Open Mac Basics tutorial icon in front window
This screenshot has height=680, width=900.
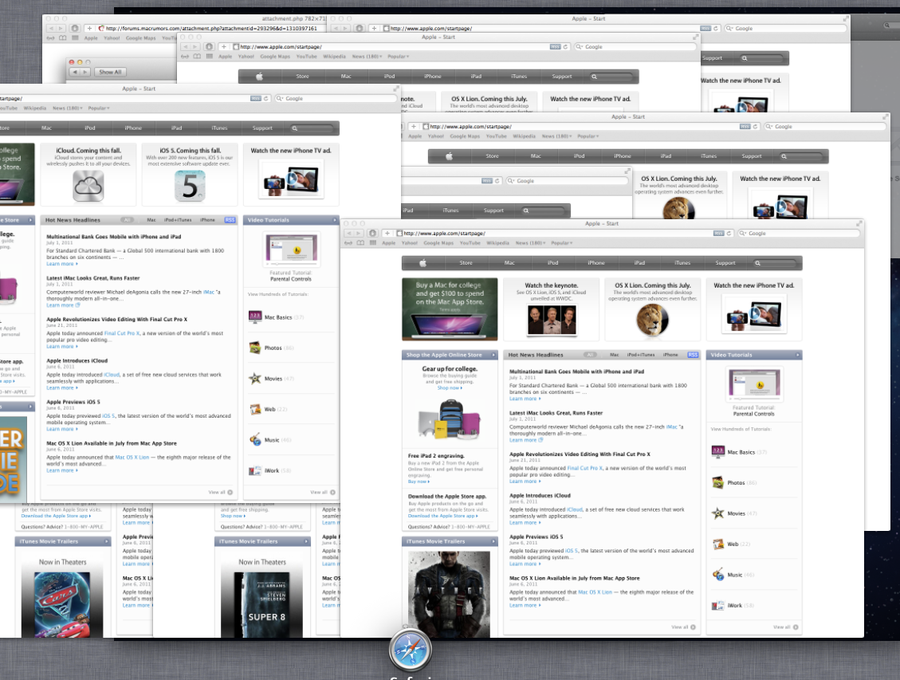click(x=717, y=452)
